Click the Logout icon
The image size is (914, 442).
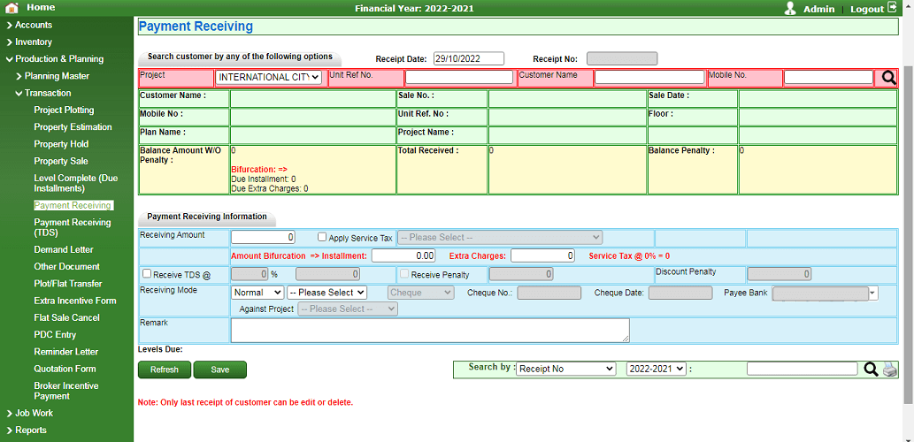coord(891,8)
